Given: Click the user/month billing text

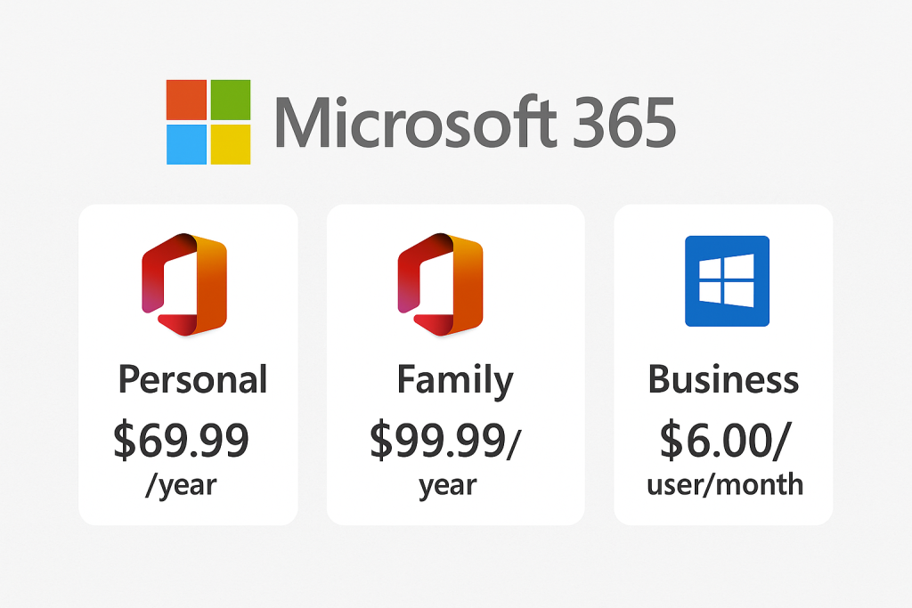Looking at the screenshot, I should click(x=723, y=485).
